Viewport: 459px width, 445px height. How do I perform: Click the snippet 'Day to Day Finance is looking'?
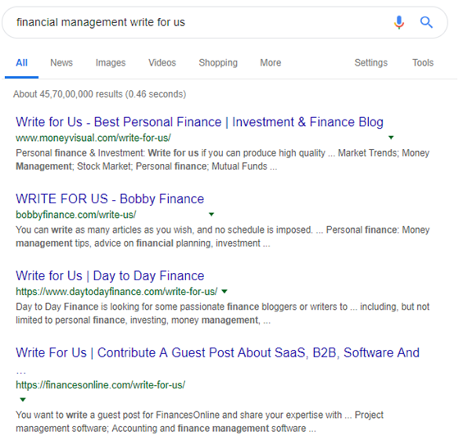pyautogui.click(x=222, y=313)
